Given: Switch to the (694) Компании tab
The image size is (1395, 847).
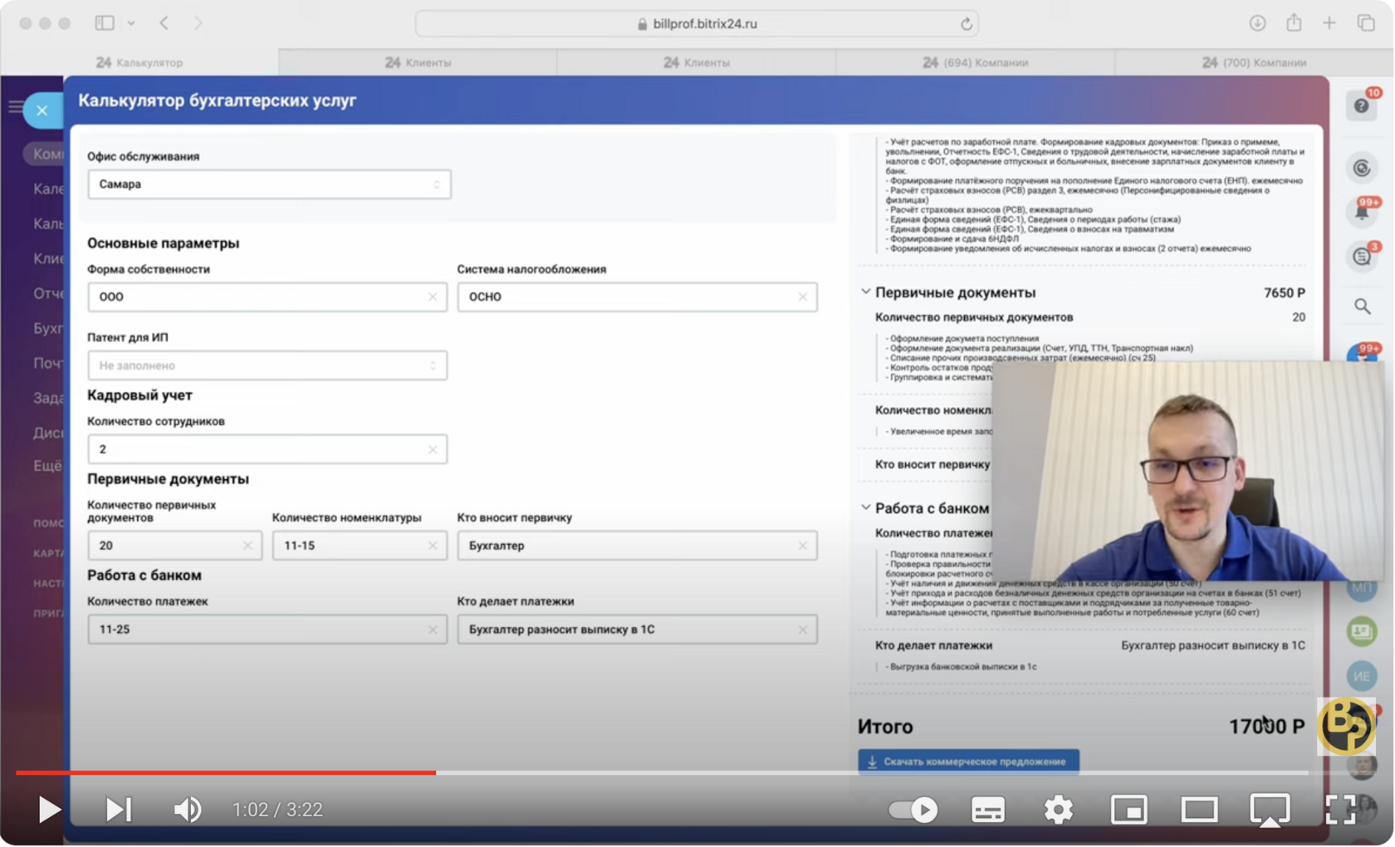Looking at the screenshot, I should [975, 62].
